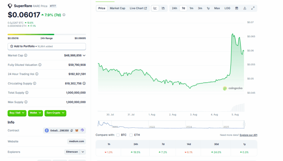The width and height of the screenshot is (283, 161).
Task: Click the 24h performance value 19.5%
Action: coord(136,152)
